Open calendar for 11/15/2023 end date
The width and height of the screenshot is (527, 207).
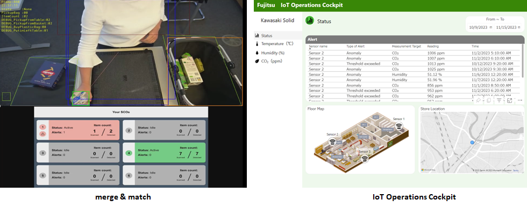coord(518,27)
